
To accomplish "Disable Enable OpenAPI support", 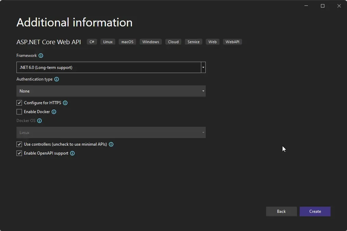I will [19, 153].
